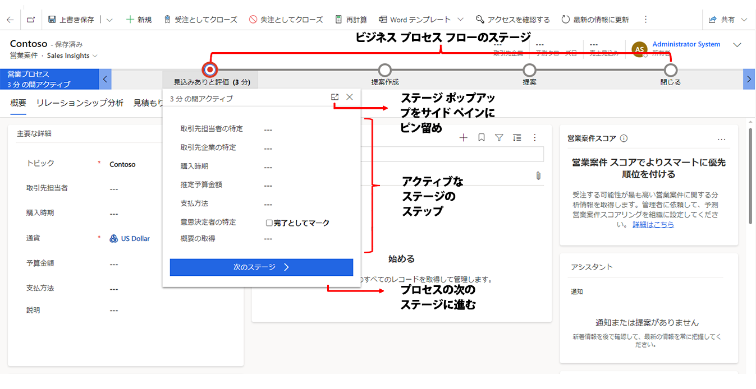The width and height of the screenshot is (756, 389).
Task: Pin the stage popup to side pane
Action: (335, 97)
